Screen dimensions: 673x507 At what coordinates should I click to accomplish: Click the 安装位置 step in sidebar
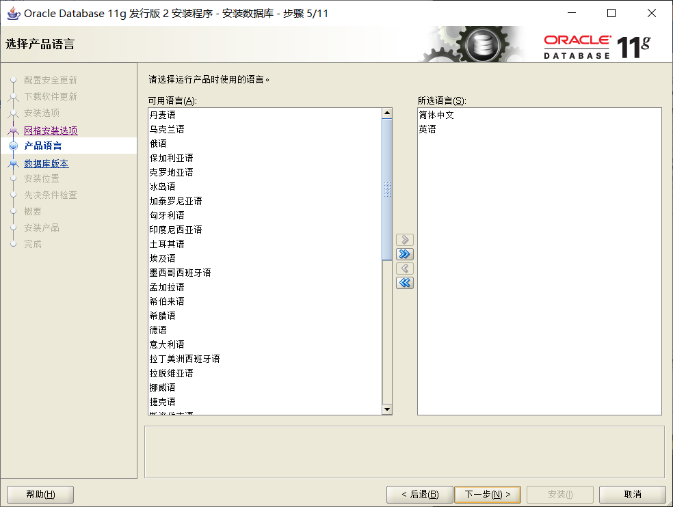pos(42,178)
